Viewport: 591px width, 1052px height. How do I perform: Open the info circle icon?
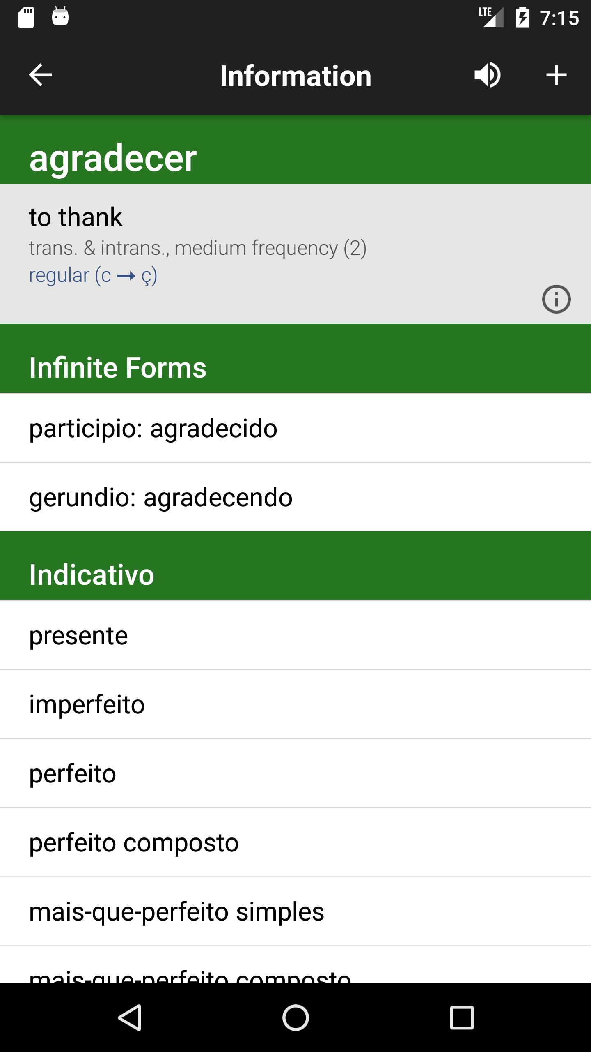coord(556,299)
